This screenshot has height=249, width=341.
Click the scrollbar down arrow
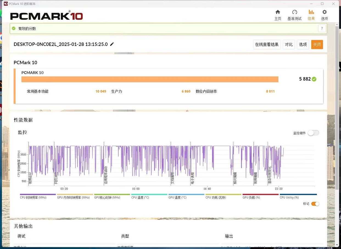point(337,245)
